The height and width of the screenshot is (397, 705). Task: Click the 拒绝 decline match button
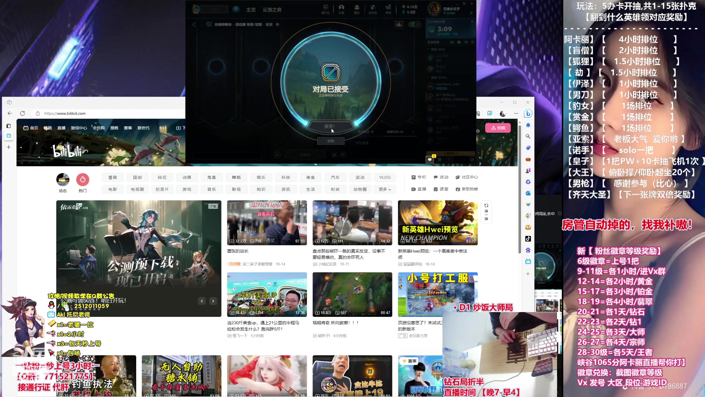click(330, 141)
